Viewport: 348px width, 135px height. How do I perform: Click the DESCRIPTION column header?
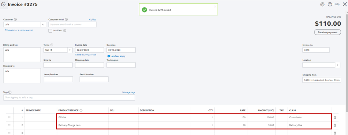pos(147,110)
